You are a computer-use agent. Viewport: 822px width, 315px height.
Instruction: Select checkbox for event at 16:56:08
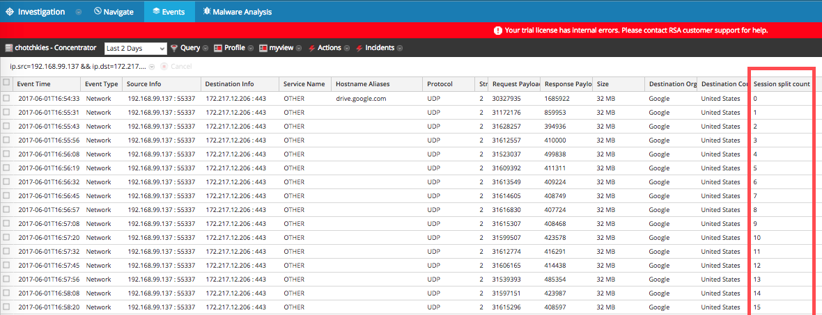pos(6,154)
